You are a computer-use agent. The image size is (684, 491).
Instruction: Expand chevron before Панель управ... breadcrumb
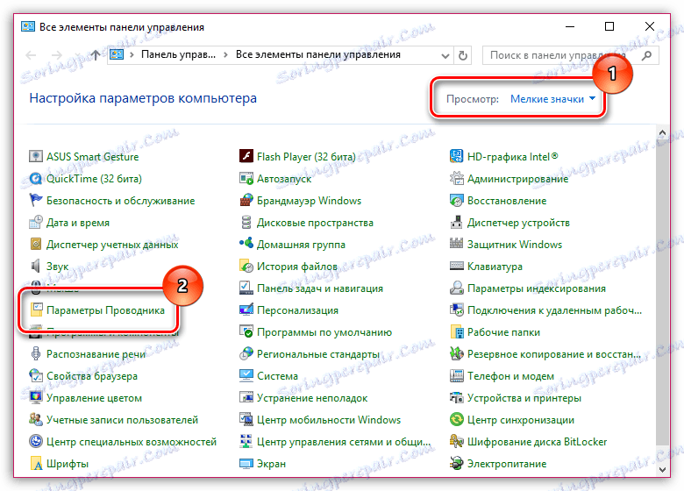coord(132,55)
